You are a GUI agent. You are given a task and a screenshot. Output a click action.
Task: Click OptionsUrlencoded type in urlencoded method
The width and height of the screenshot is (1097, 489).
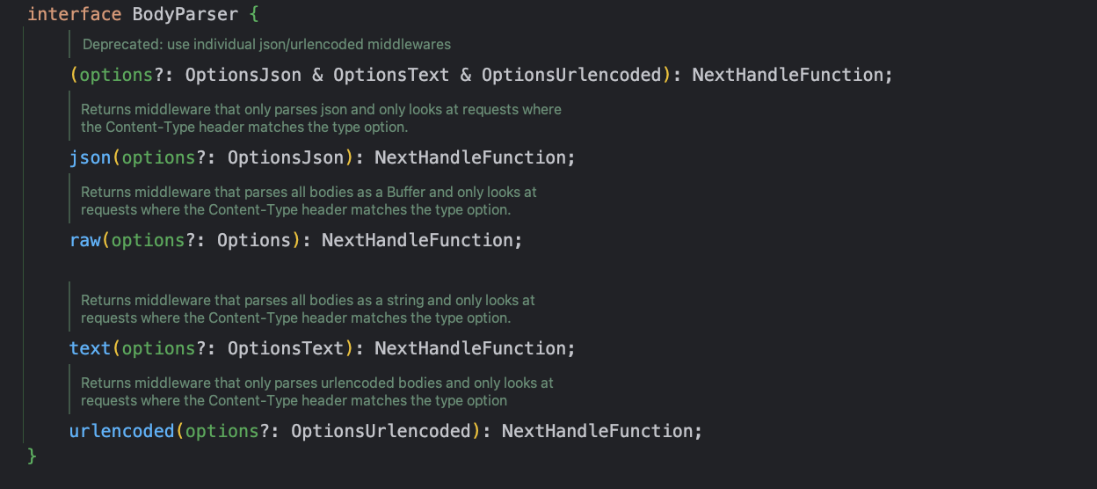pyautogui.click(x=381, y=431)
